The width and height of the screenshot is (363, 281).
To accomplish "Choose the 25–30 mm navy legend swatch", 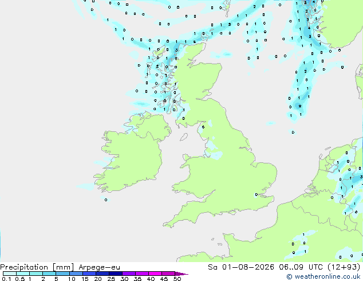I will 115,274.
